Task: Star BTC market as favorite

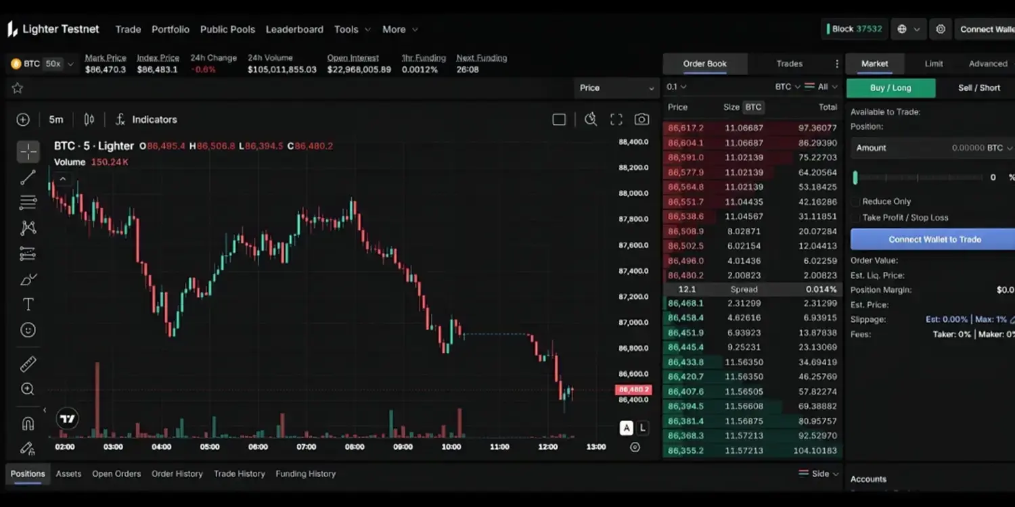Action: coord(18,88)
